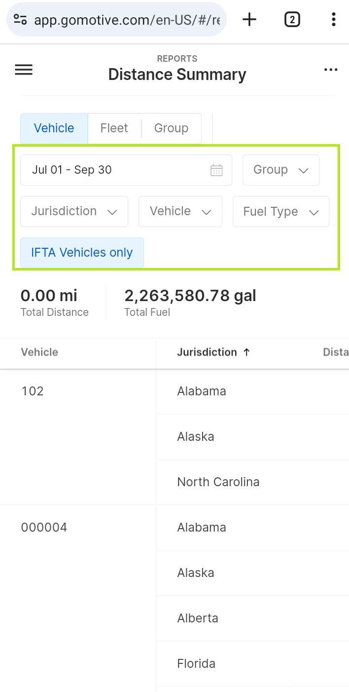The image size is (349, 692).
Task: Open the hamburger navigation menu
Action: click(24, 70)
